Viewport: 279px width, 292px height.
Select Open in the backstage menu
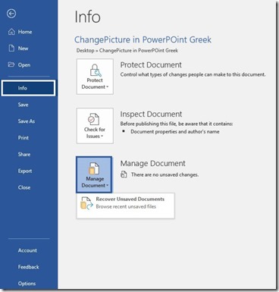(x=24, y=65)
